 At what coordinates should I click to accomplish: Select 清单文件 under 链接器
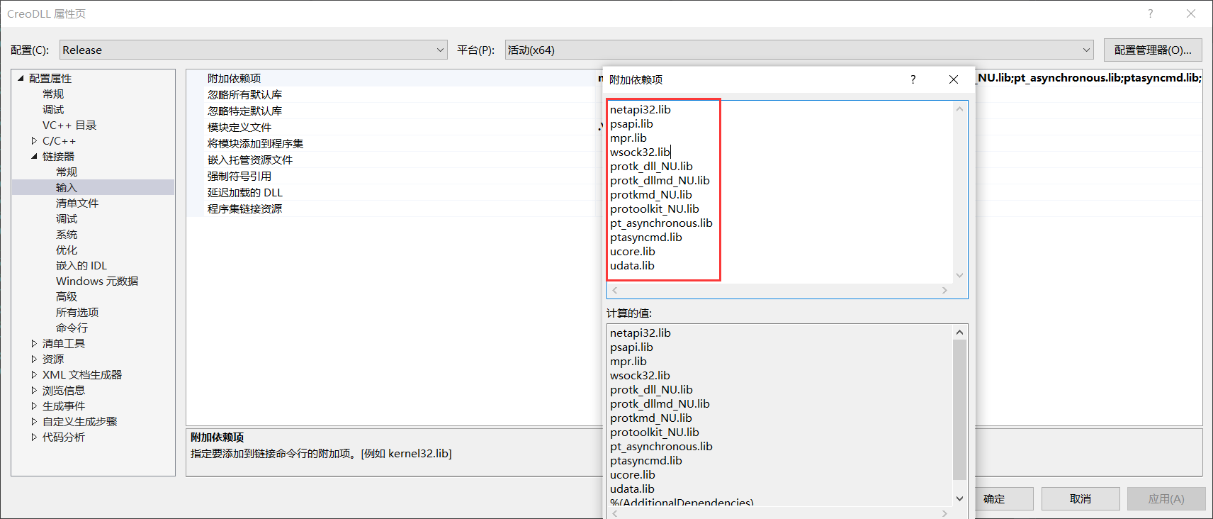tap(77, 203)
